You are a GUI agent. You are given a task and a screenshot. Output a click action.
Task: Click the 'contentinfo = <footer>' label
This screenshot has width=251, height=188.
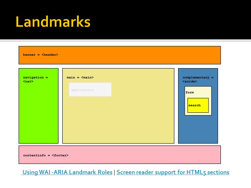pos(46,155)
